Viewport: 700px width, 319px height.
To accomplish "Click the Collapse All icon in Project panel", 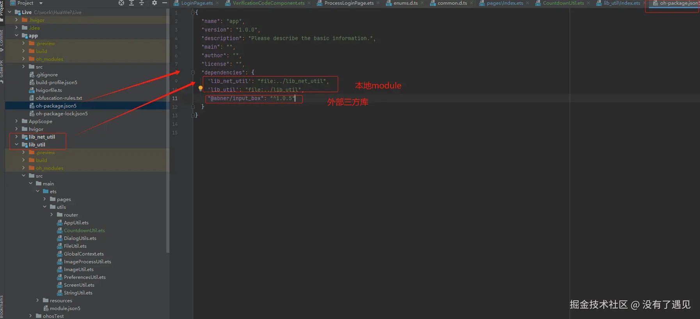I will pyautogui.click(x=142, y=3).
